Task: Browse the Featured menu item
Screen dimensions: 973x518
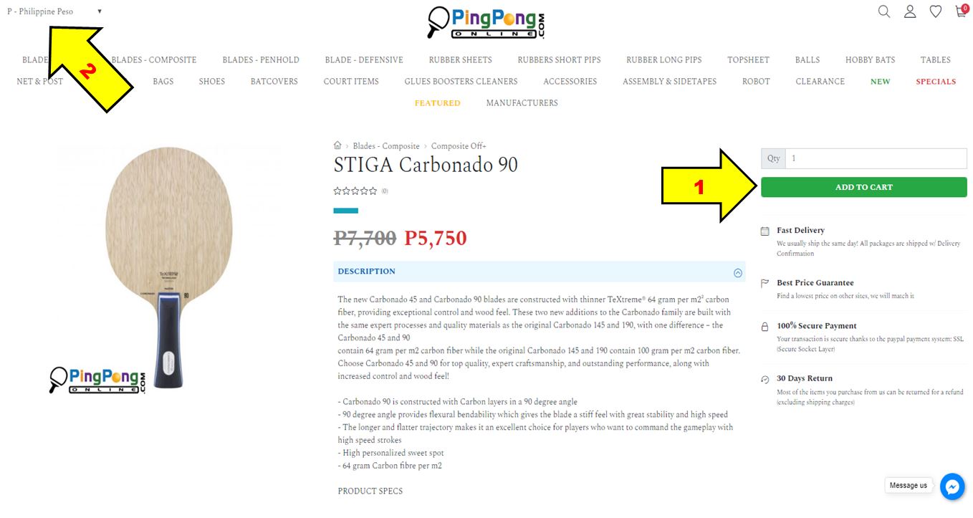Action: (x=437, y=103)
